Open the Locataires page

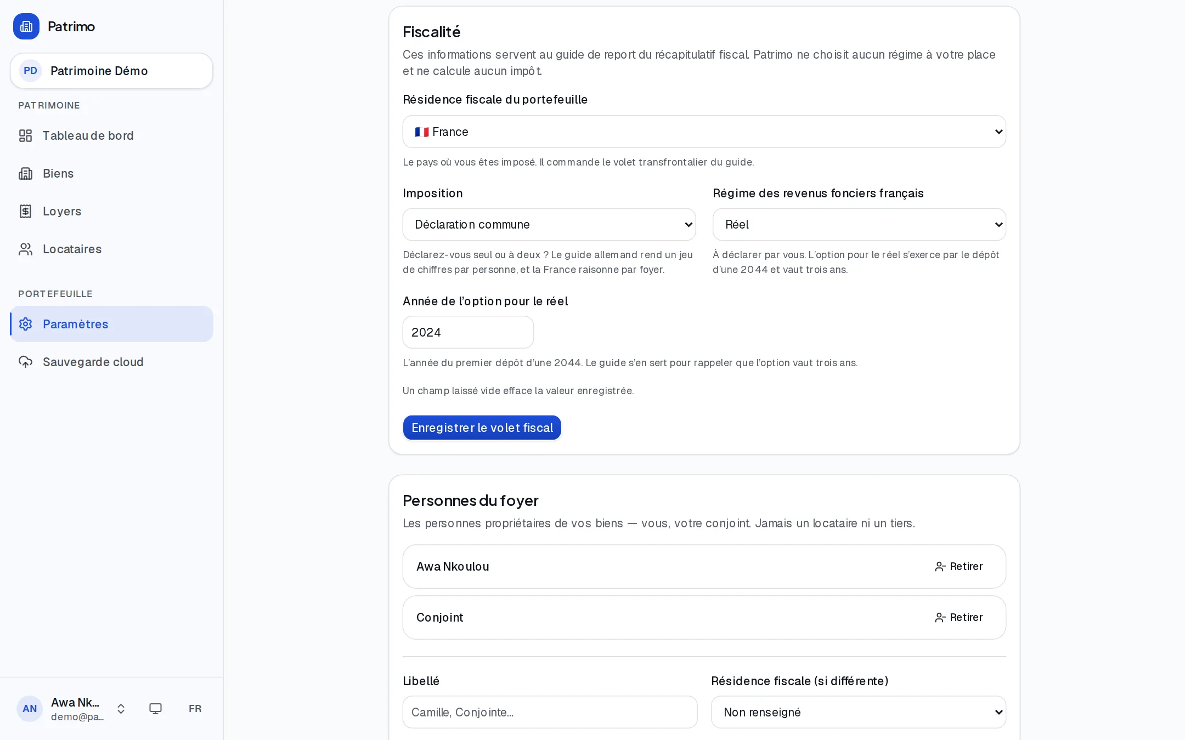click(x=111, y=249)
